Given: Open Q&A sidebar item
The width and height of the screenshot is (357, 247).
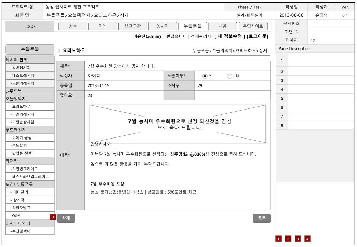Looking at the screenshot, I should click(x=30, y=215).
